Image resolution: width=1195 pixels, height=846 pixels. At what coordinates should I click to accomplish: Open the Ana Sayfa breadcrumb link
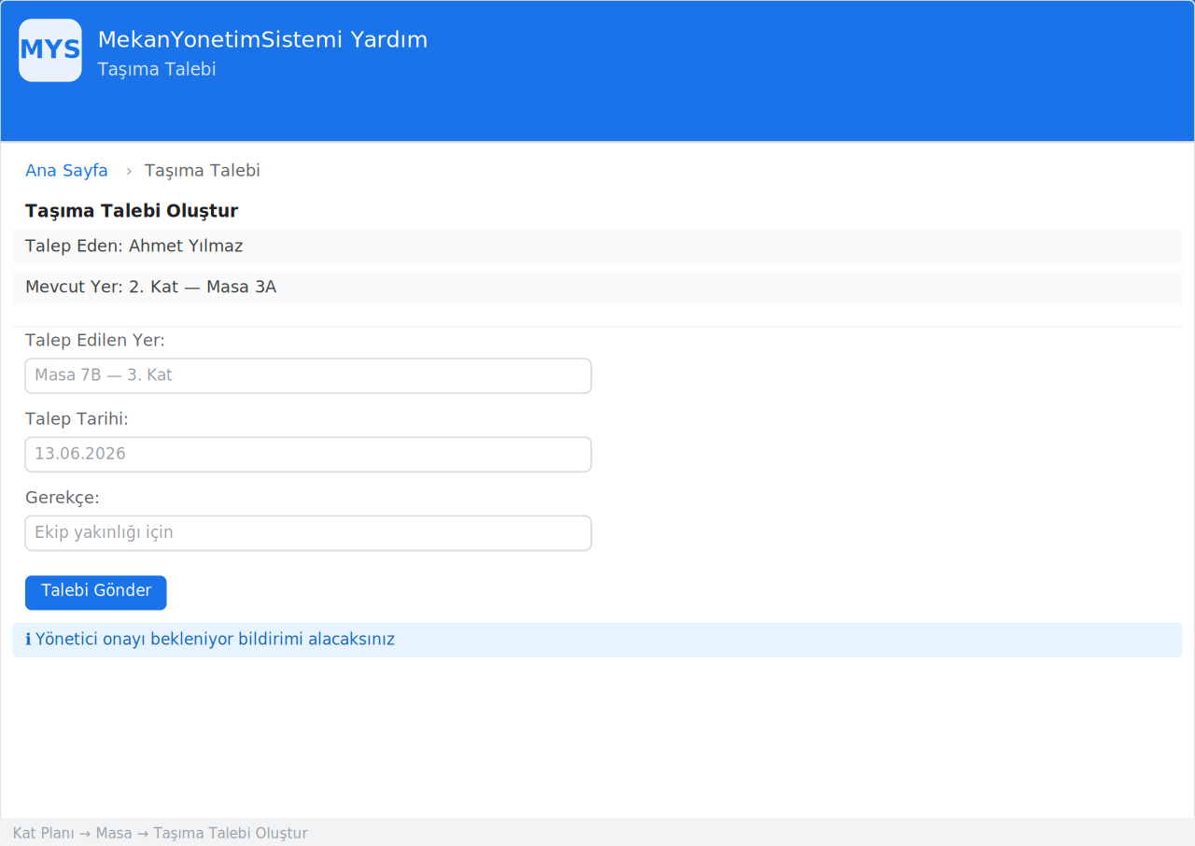point(66,171)
